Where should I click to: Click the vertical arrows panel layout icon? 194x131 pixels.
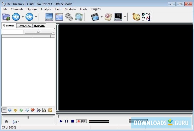tap(15, 122)
